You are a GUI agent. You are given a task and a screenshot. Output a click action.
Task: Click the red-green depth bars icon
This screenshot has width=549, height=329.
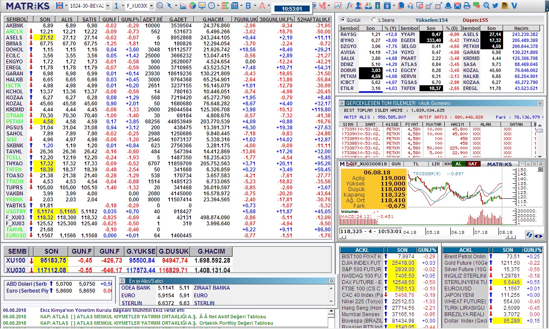pyautogui.click(x=225, y=6)
